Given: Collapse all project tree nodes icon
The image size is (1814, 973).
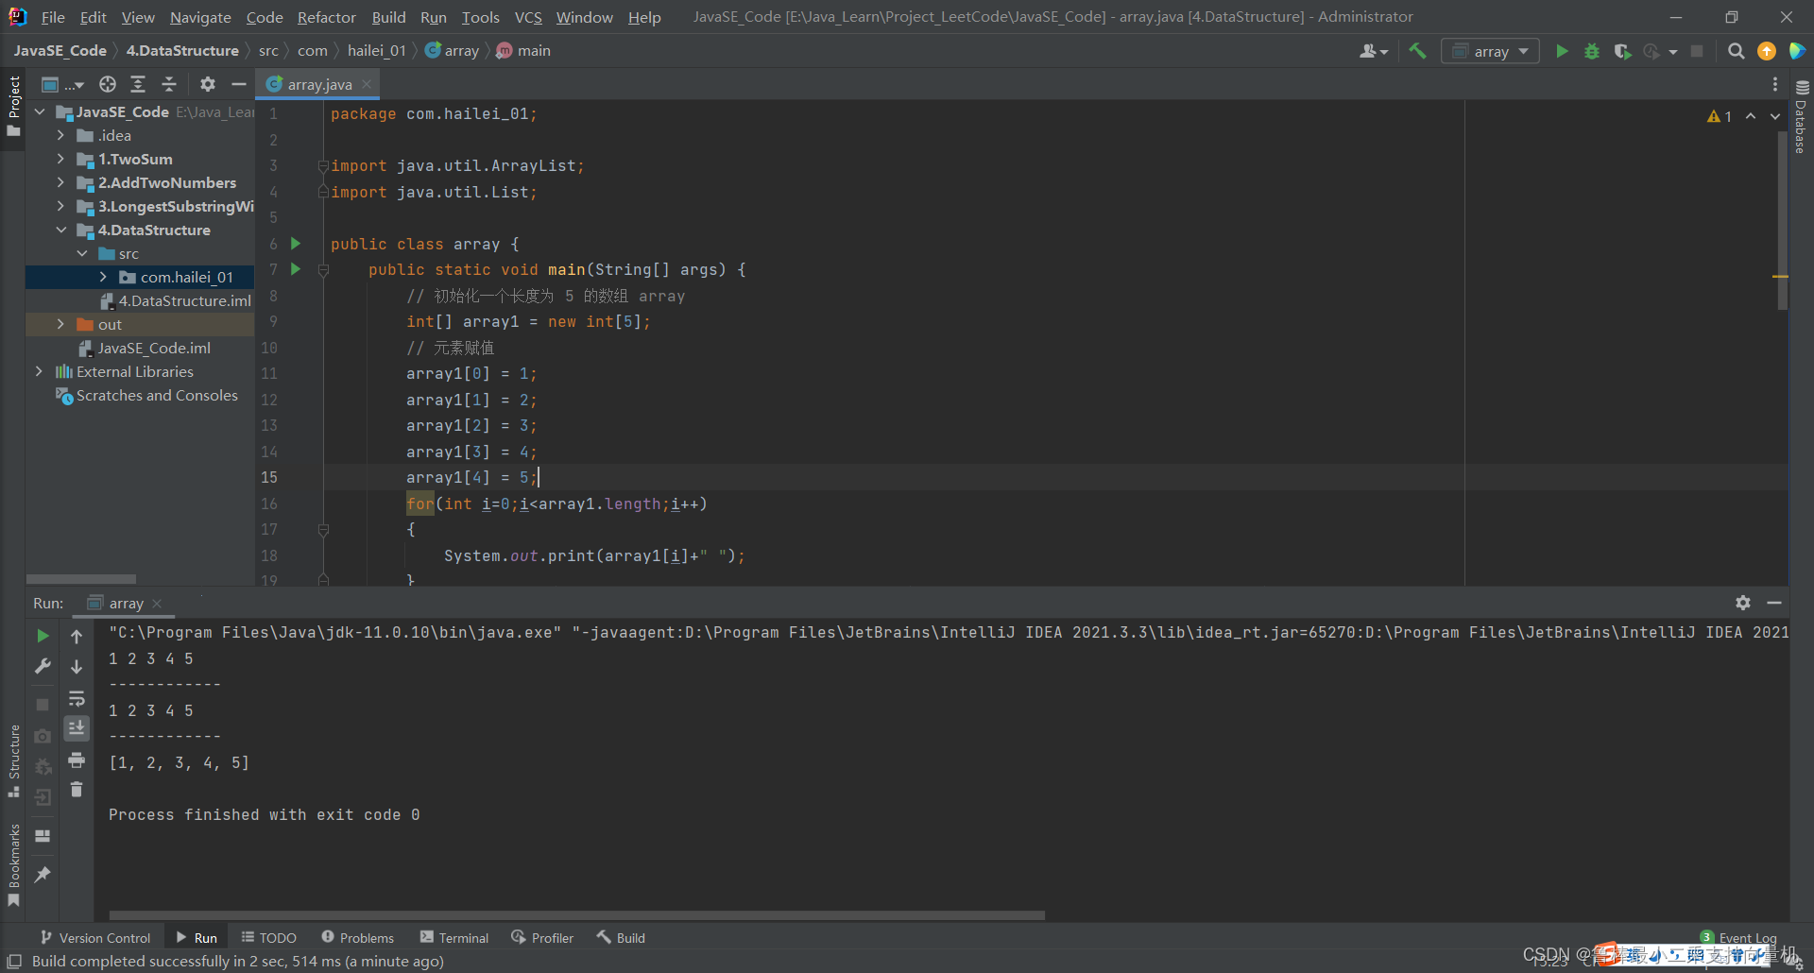Looking at the screenshot, I should (169, 84).
